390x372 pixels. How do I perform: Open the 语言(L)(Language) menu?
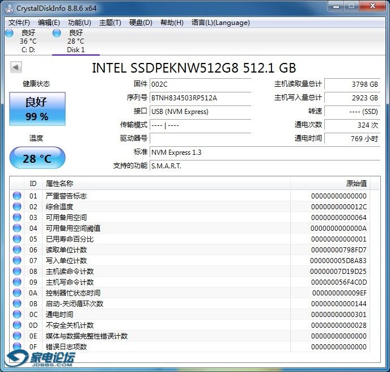(x=221, y=23)
